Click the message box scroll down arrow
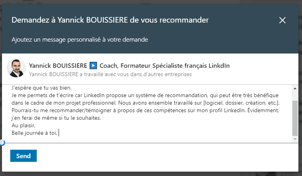 [x=295, y=139]
